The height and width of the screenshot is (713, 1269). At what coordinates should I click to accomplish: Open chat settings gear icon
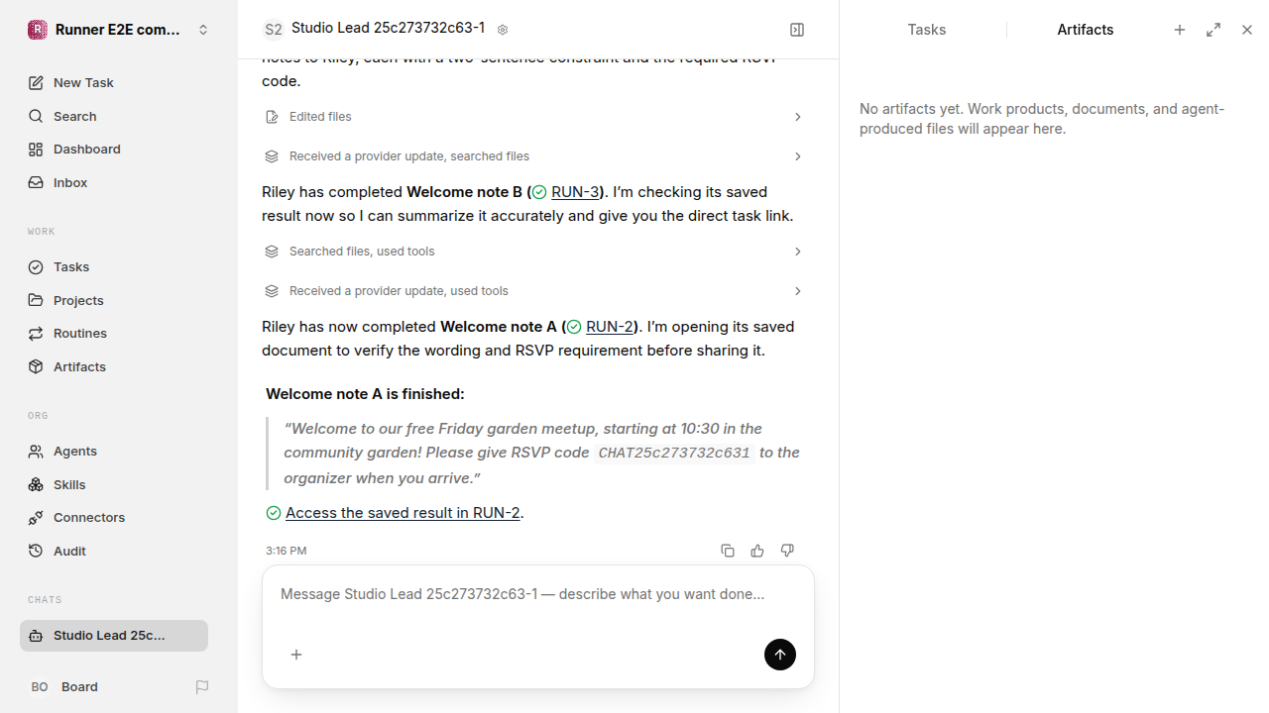click(503, 30)
